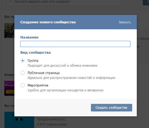Screen dimensions: 149x128
Task: Choose the Мероприятие radio button
Action: (x=23, y=85)
